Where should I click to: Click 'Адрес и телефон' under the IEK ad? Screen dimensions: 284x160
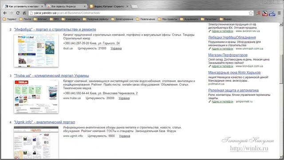pos(222,31)
